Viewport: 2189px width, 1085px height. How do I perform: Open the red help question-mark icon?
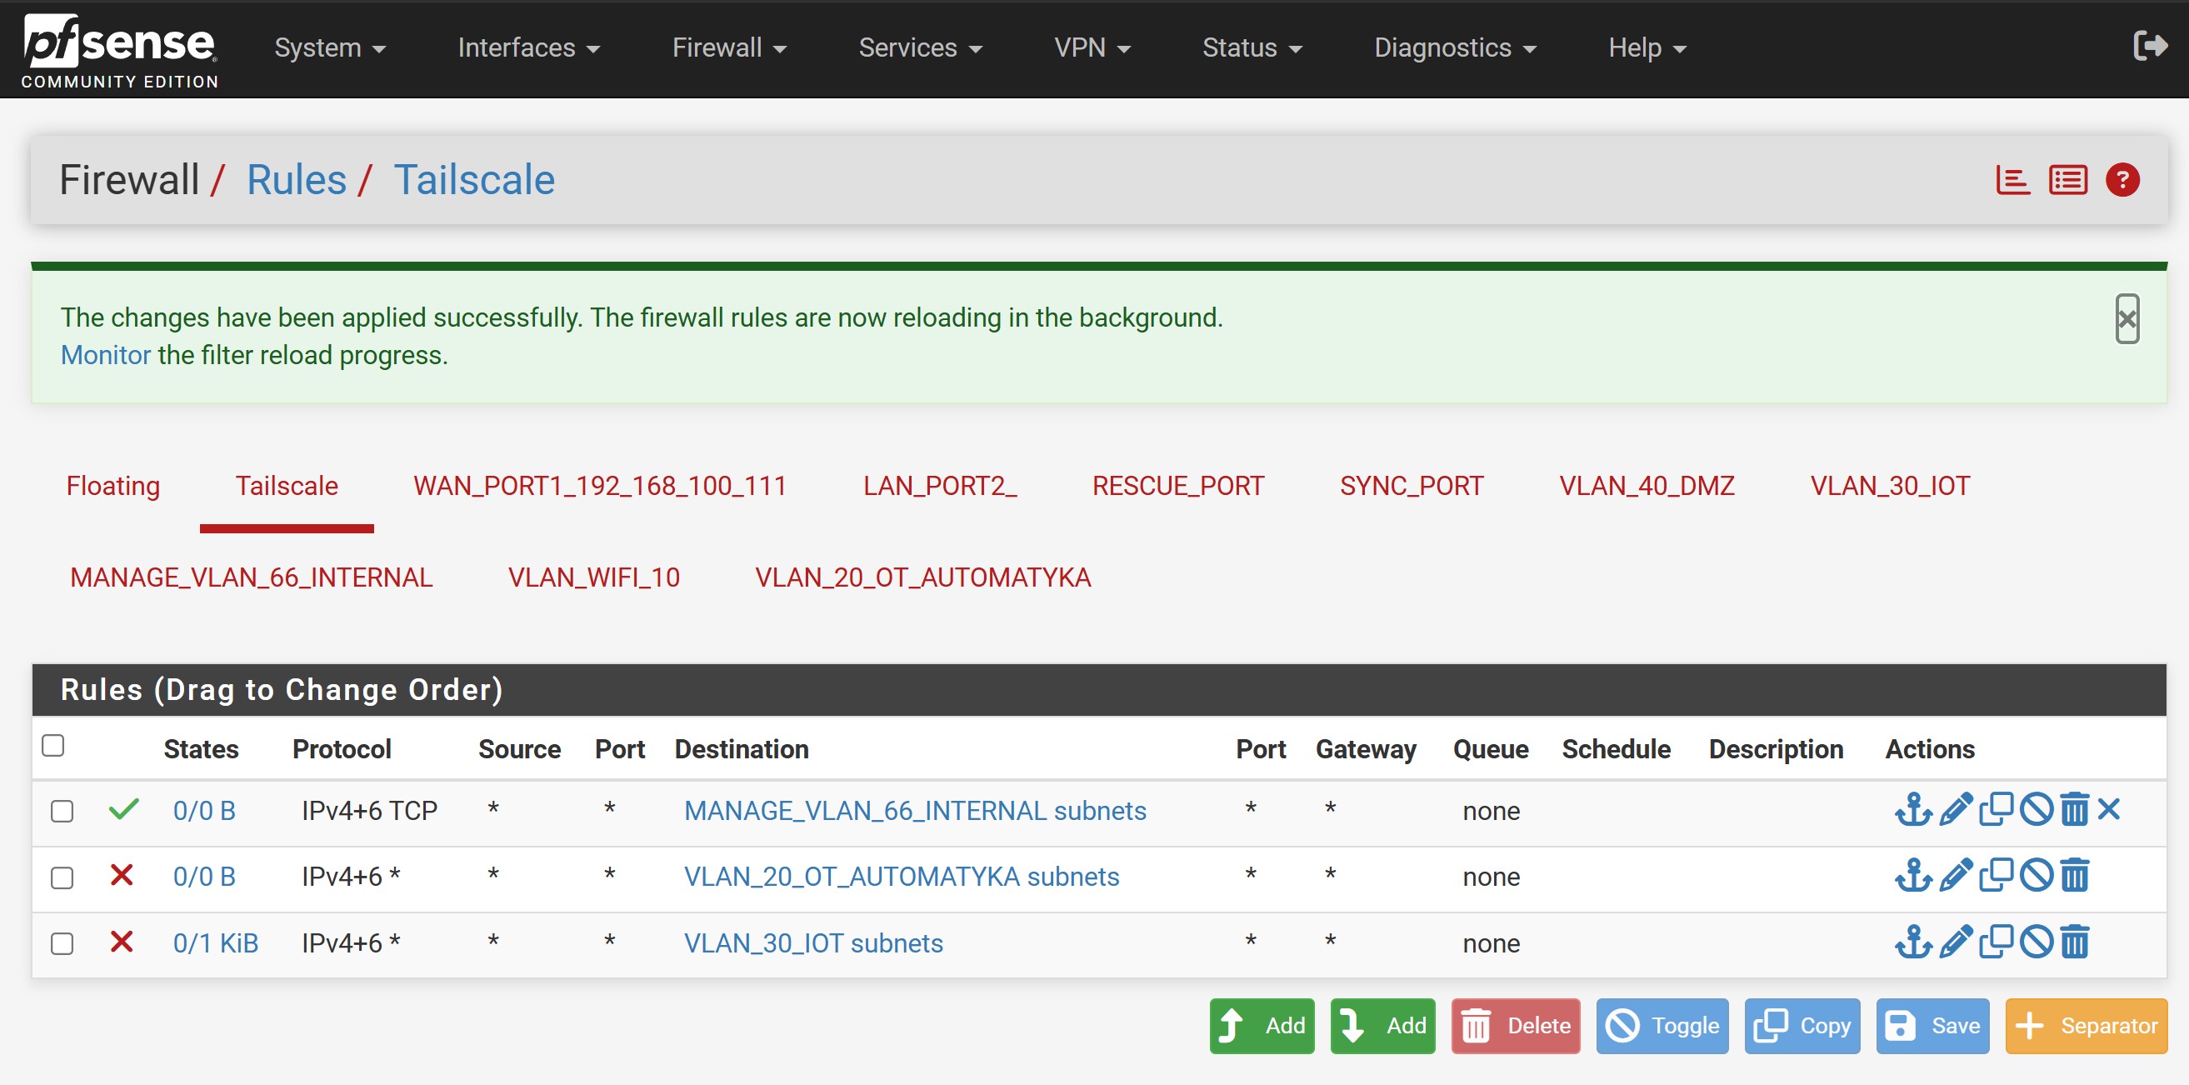point(2122,180)
